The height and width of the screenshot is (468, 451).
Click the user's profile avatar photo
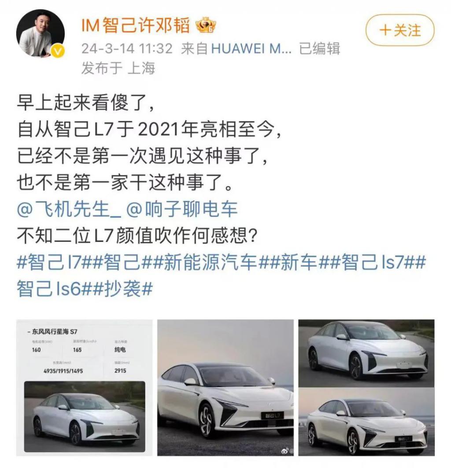(40, 33)
